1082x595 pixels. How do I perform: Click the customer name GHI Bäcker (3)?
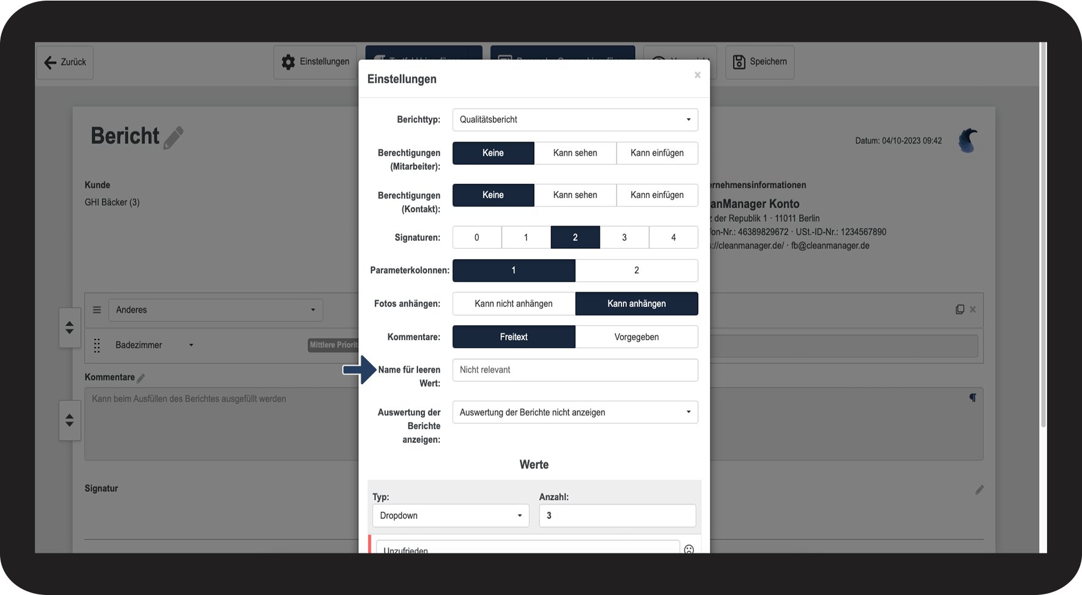[x=112, y=202]
